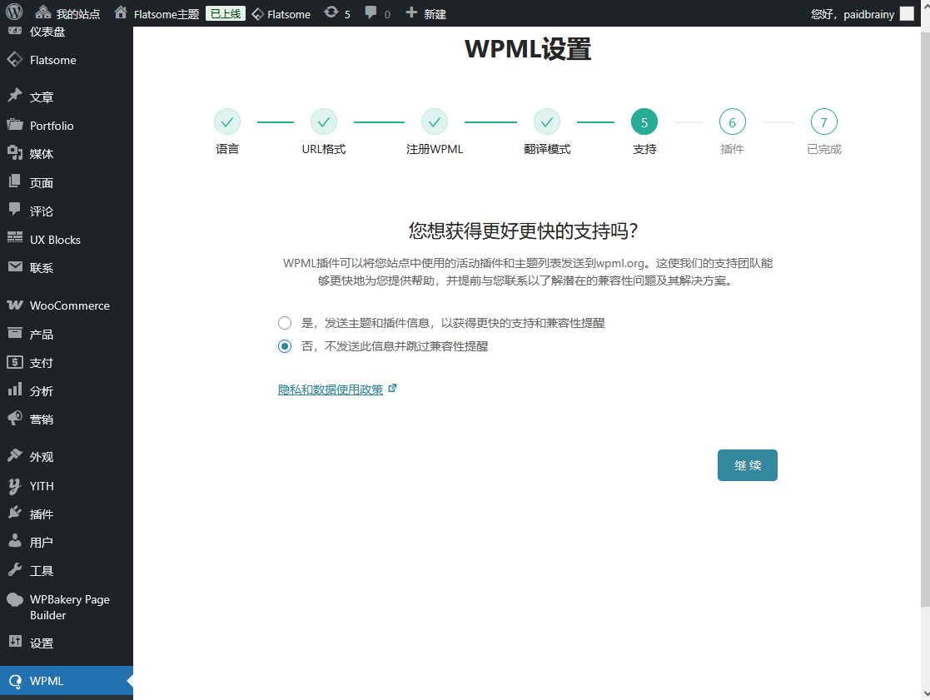Click the 营销 megaphone icon
Image resolution: width=930 pixels, height=700 pixels.
coord(15,418)
